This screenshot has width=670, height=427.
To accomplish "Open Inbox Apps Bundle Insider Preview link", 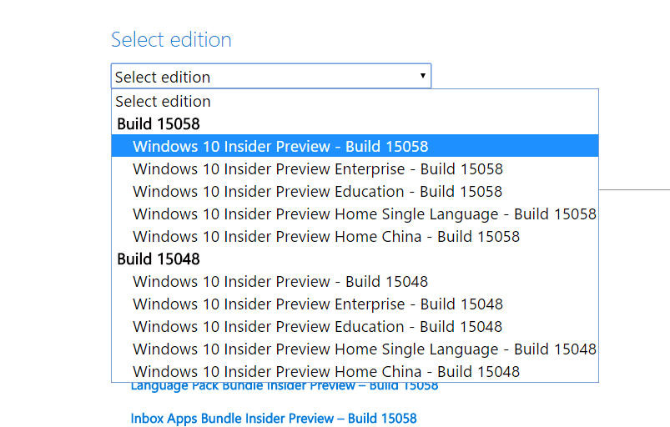I will point(274,418).
